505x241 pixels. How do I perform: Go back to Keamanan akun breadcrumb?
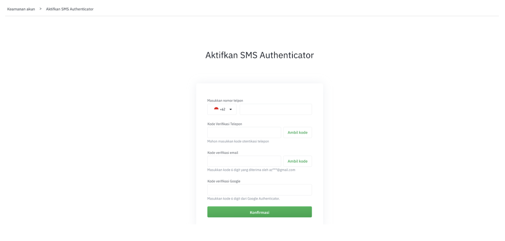(x=21, y=9)
